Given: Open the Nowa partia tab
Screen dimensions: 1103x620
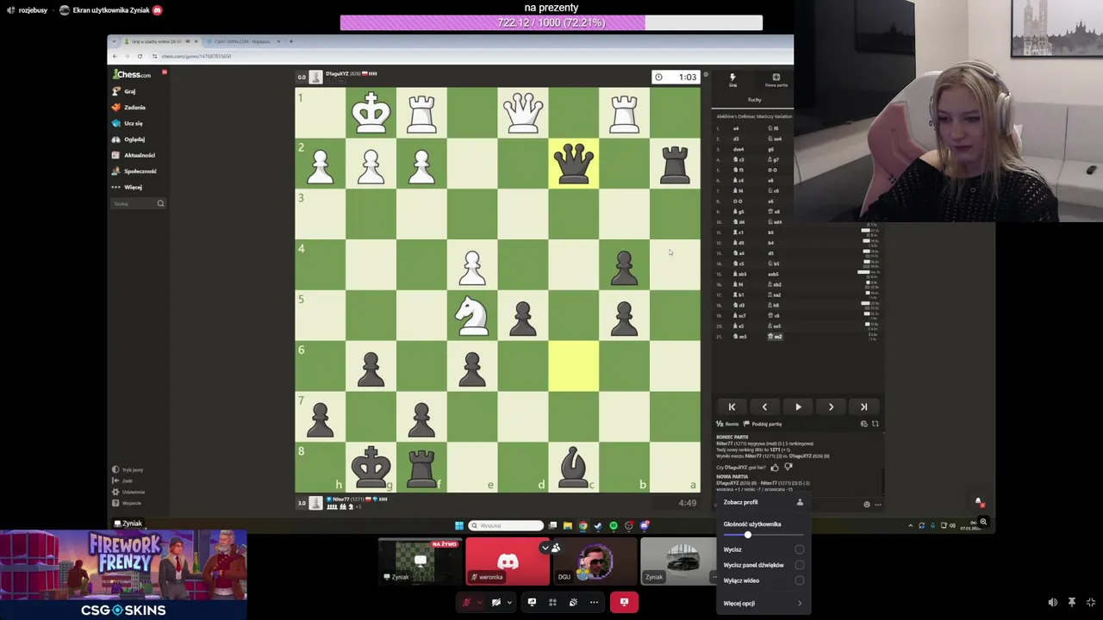Looking at the screenshot, I should coord(776,80).
